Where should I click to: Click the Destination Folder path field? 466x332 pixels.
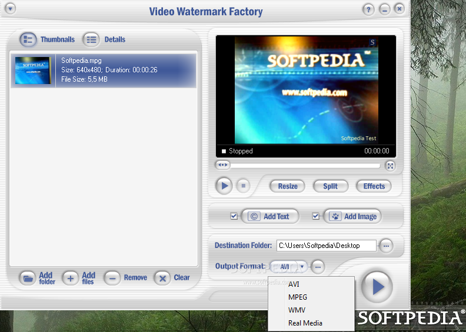pos(327,246)
